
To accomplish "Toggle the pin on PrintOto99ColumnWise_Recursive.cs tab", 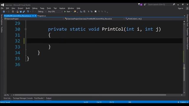I will point(33,16).
